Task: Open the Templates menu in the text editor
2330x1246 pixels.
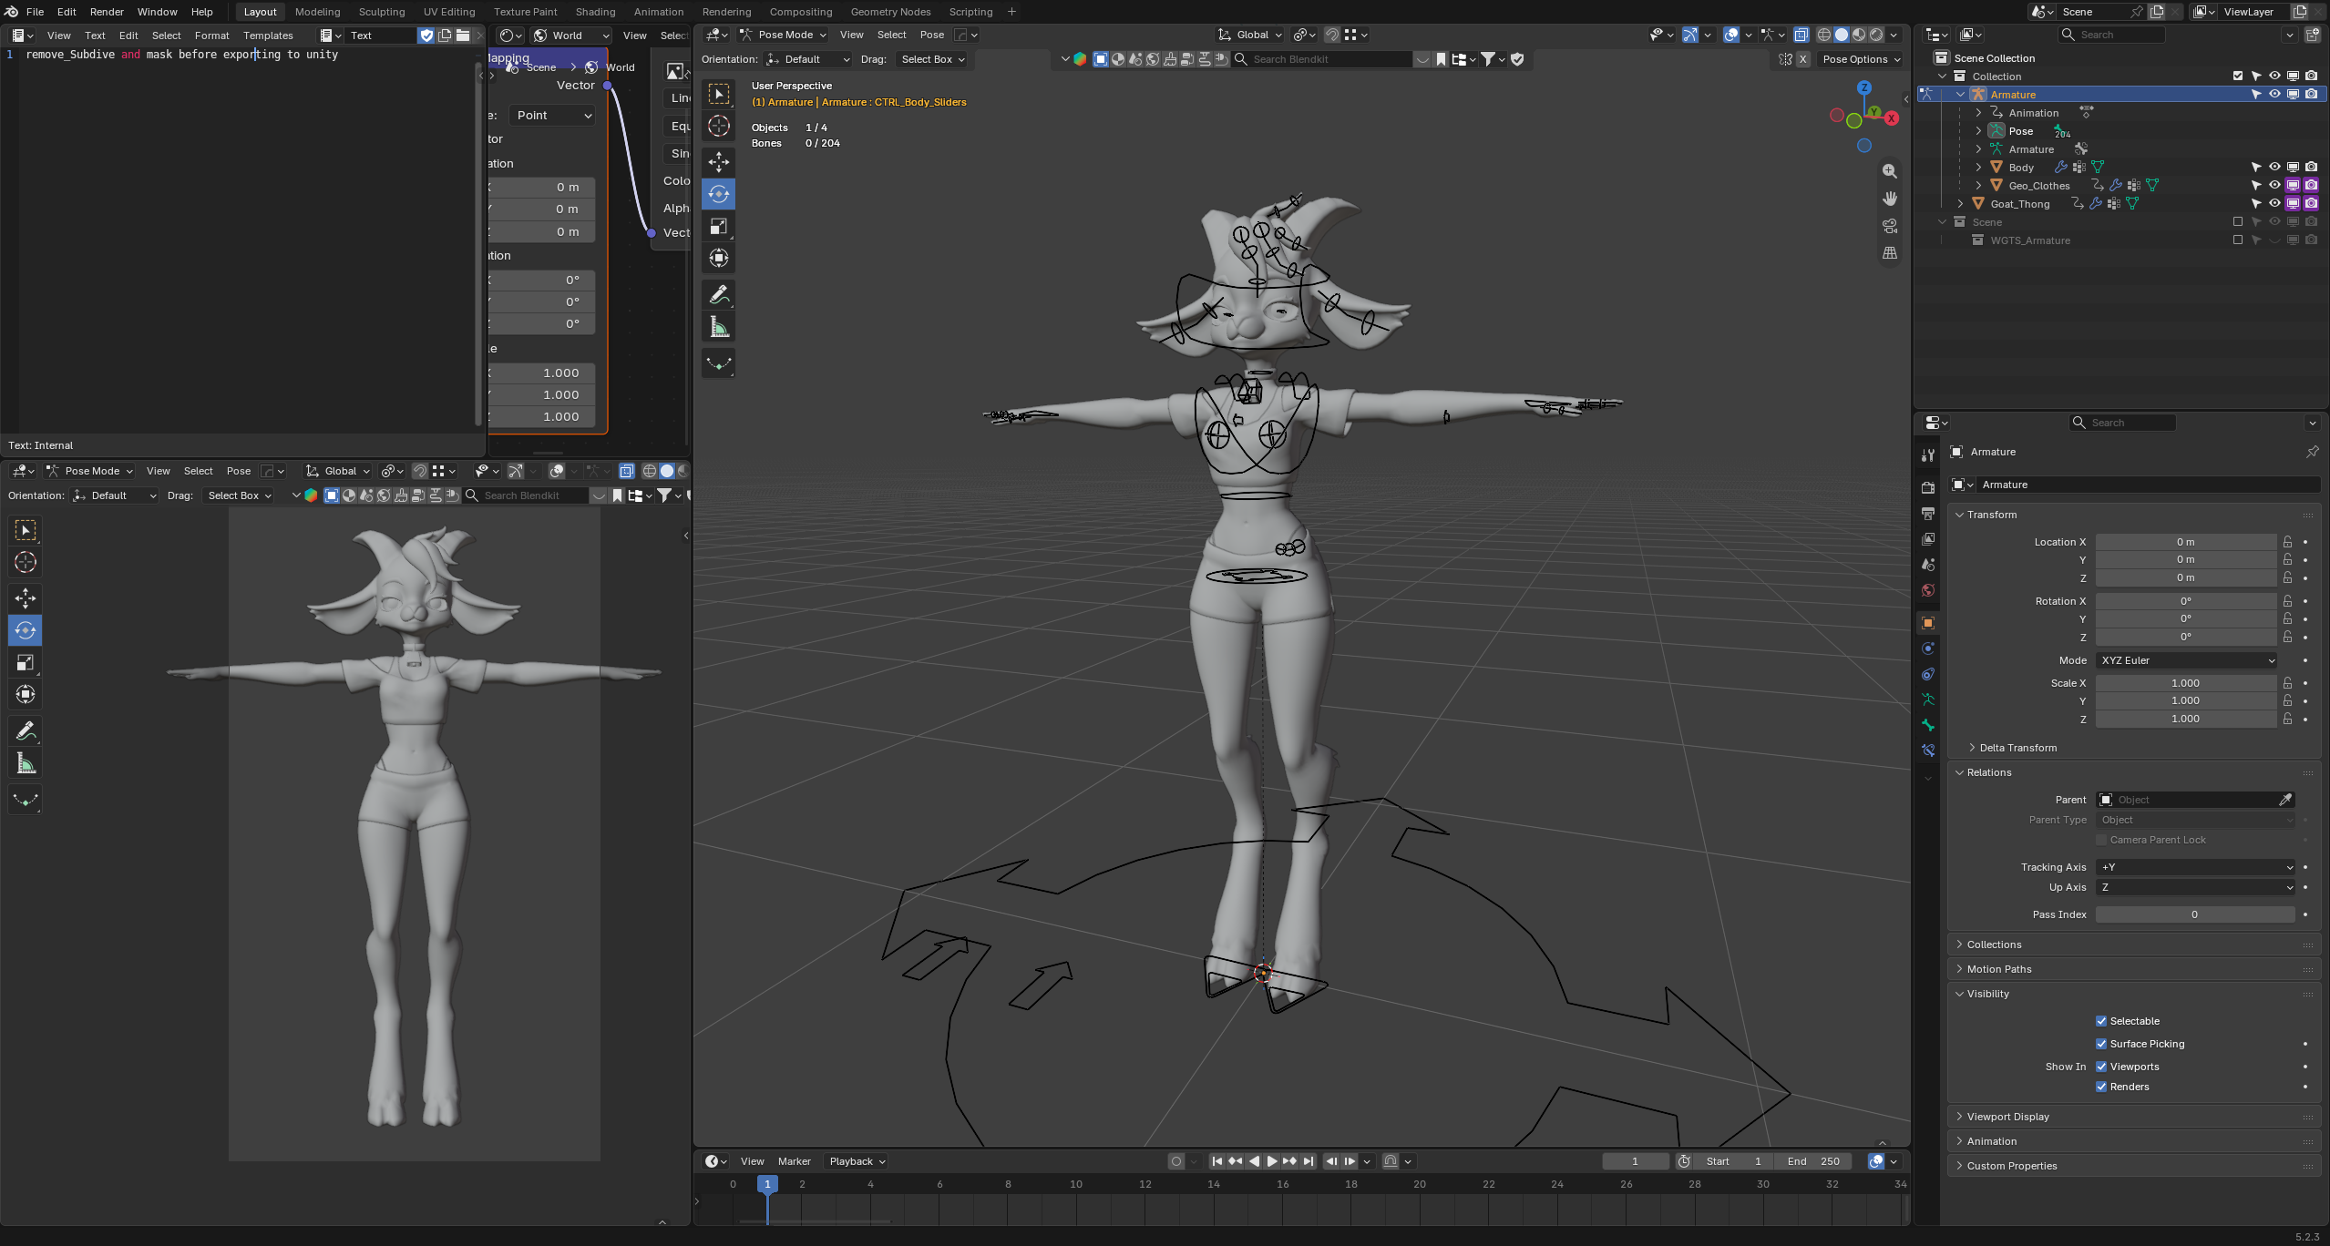Action: pos(268,36)
